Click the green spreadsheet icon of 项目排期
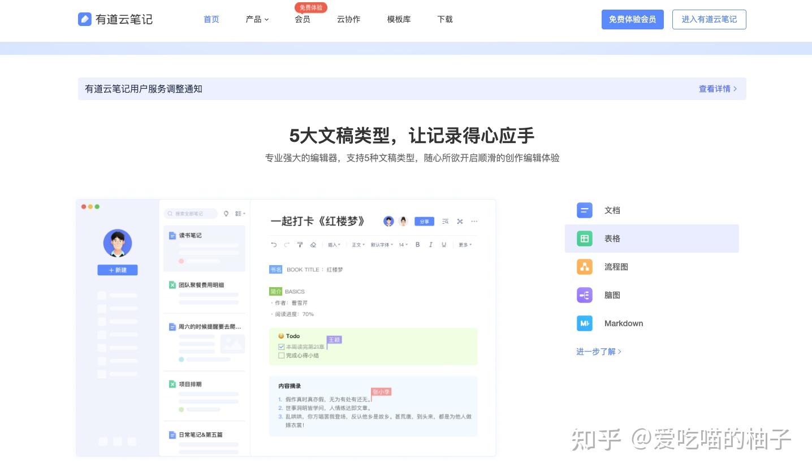The height and width of the screenshot is (472, 812). (x=172, y=384)
